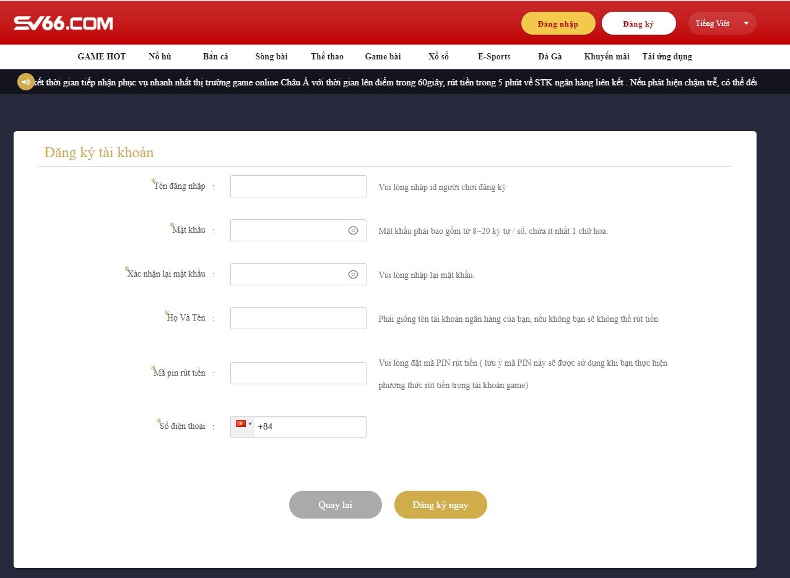Click the Đăng nhập button
Viewport: 790px width, 578px height.
[557, 23]
